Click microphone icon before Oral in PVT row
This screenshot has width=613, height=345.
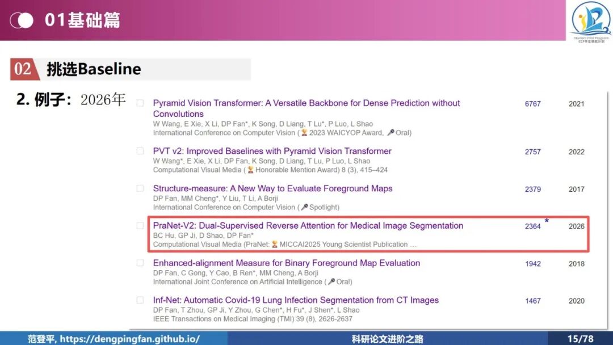391,133
